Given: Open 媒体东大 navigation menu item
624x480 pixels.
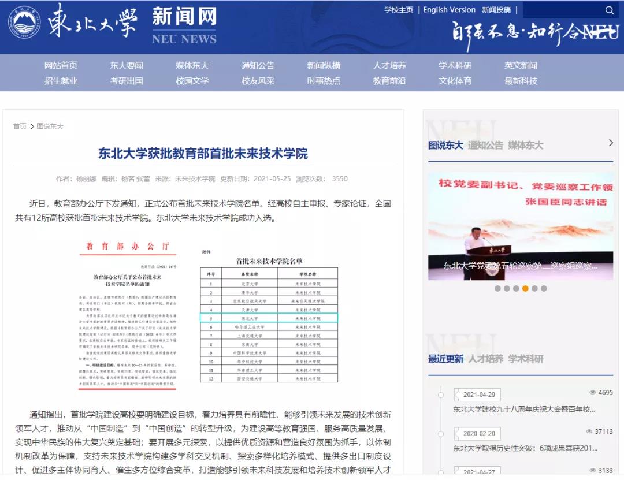Looking at the screenshot, I should tap(192, 65).
